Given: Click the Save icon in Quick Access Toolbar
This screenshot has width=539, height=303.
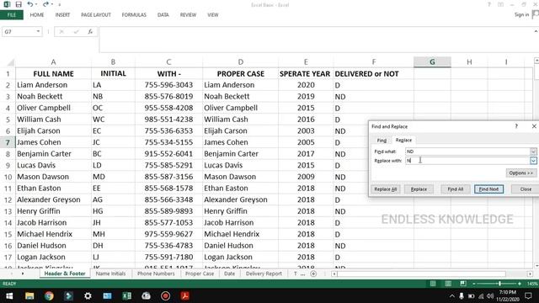Looking at the screenshot, I should point(19,4).
